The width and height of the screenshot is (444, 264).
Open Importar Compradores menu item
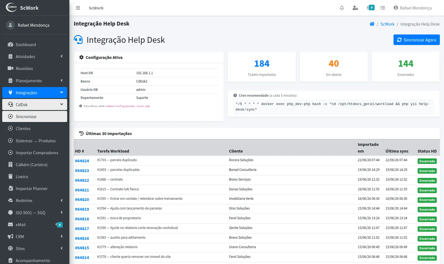point(35,153)
